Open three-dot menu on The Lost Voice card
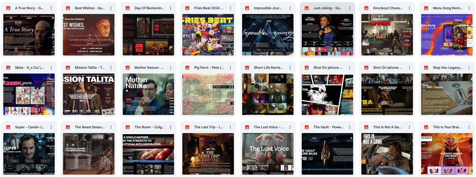 pos(290,127)
